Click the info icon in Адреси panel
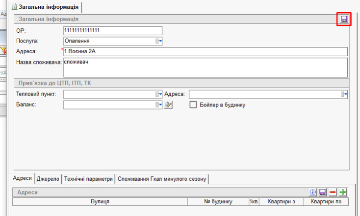 click(313, 193)
